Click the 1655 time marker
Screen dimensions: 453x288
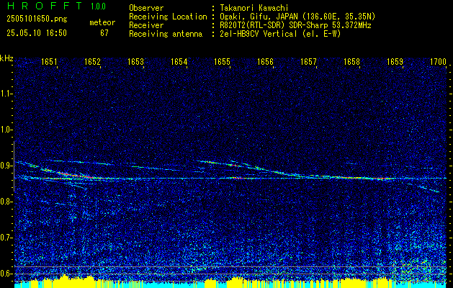pos(222,61)
